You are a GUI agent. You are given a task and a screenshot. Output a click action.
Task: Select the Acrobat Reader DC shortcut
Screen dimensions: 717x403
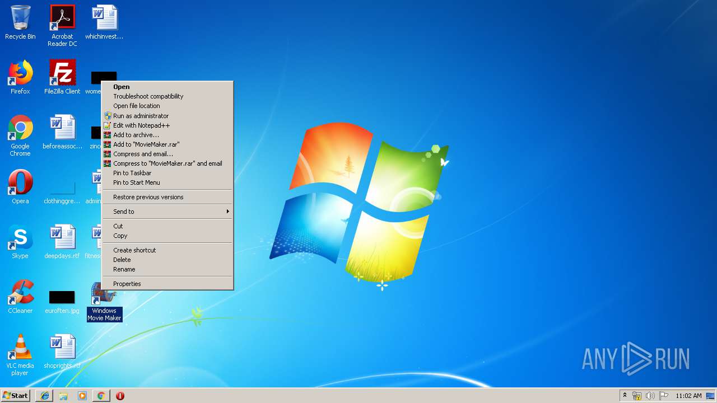point(62,26)
